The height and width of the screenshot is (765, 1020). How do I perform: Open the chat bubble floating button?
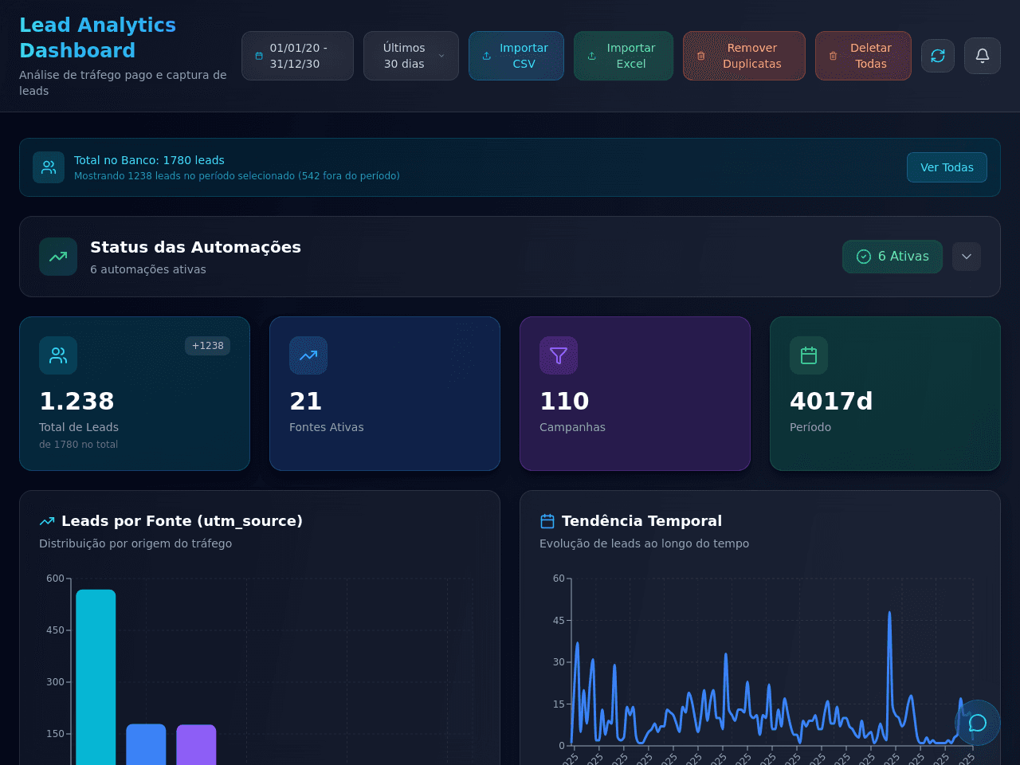[978, 723]
